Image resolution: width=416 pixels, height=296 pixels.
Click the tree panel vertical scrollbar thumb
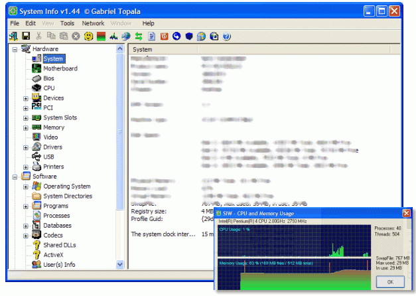[120, 131]
